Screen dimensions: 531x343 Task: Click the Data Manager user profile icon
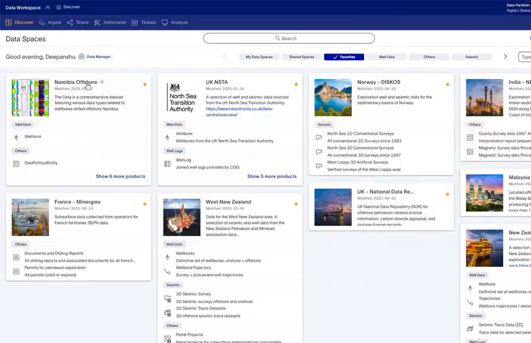tap(82, 56)
